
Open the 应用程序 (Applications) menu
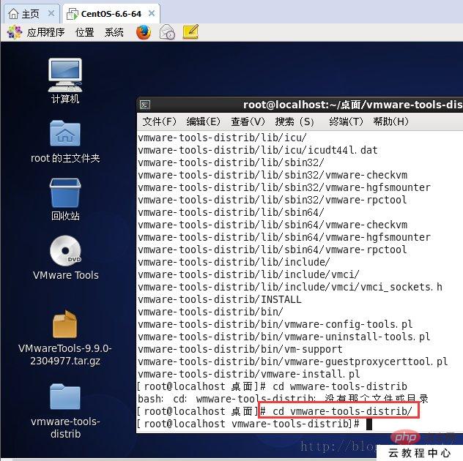pyautogui.click(x=45, y=32)
